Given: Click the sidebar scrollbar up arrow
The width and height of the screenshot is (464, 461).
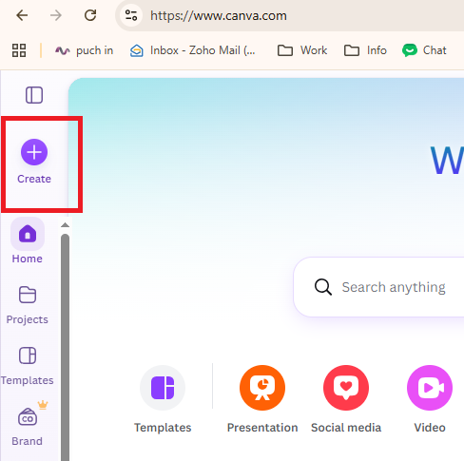Looking at the screenshot, I should (x=65, y=225).
